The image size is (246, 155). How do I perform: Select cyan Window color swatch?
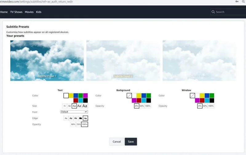(x=207, y=100)
